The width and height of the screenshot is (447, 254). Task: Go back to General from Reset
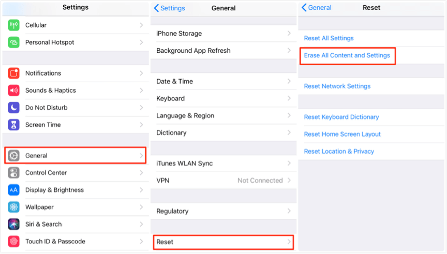pos(317,8)
